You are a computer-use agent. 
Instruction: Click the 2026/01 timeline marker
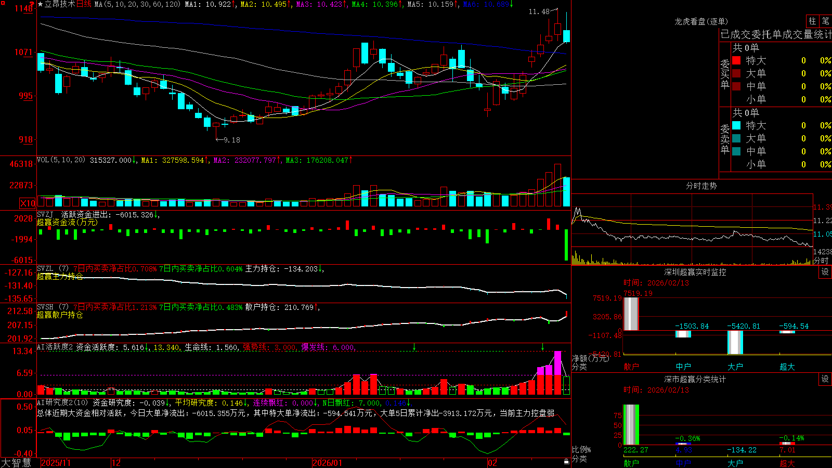(328, 463)
